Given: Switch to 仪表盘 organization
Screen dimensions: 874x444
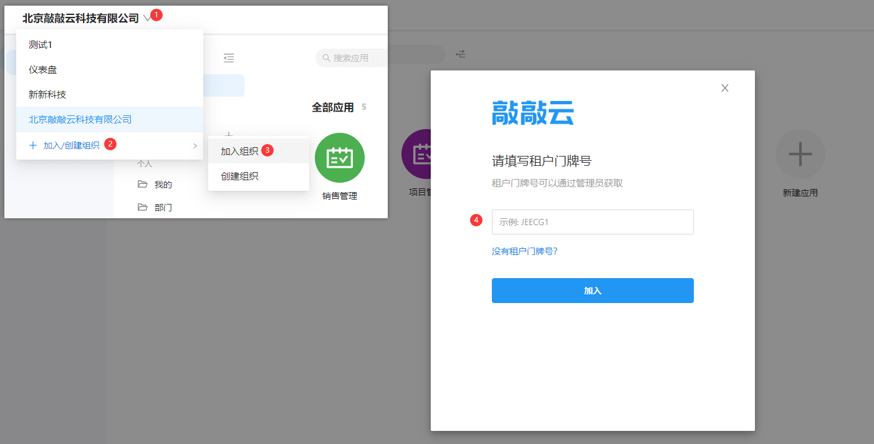Looking at the screenshot, I should pyautogui.click(x=43, y=70).
